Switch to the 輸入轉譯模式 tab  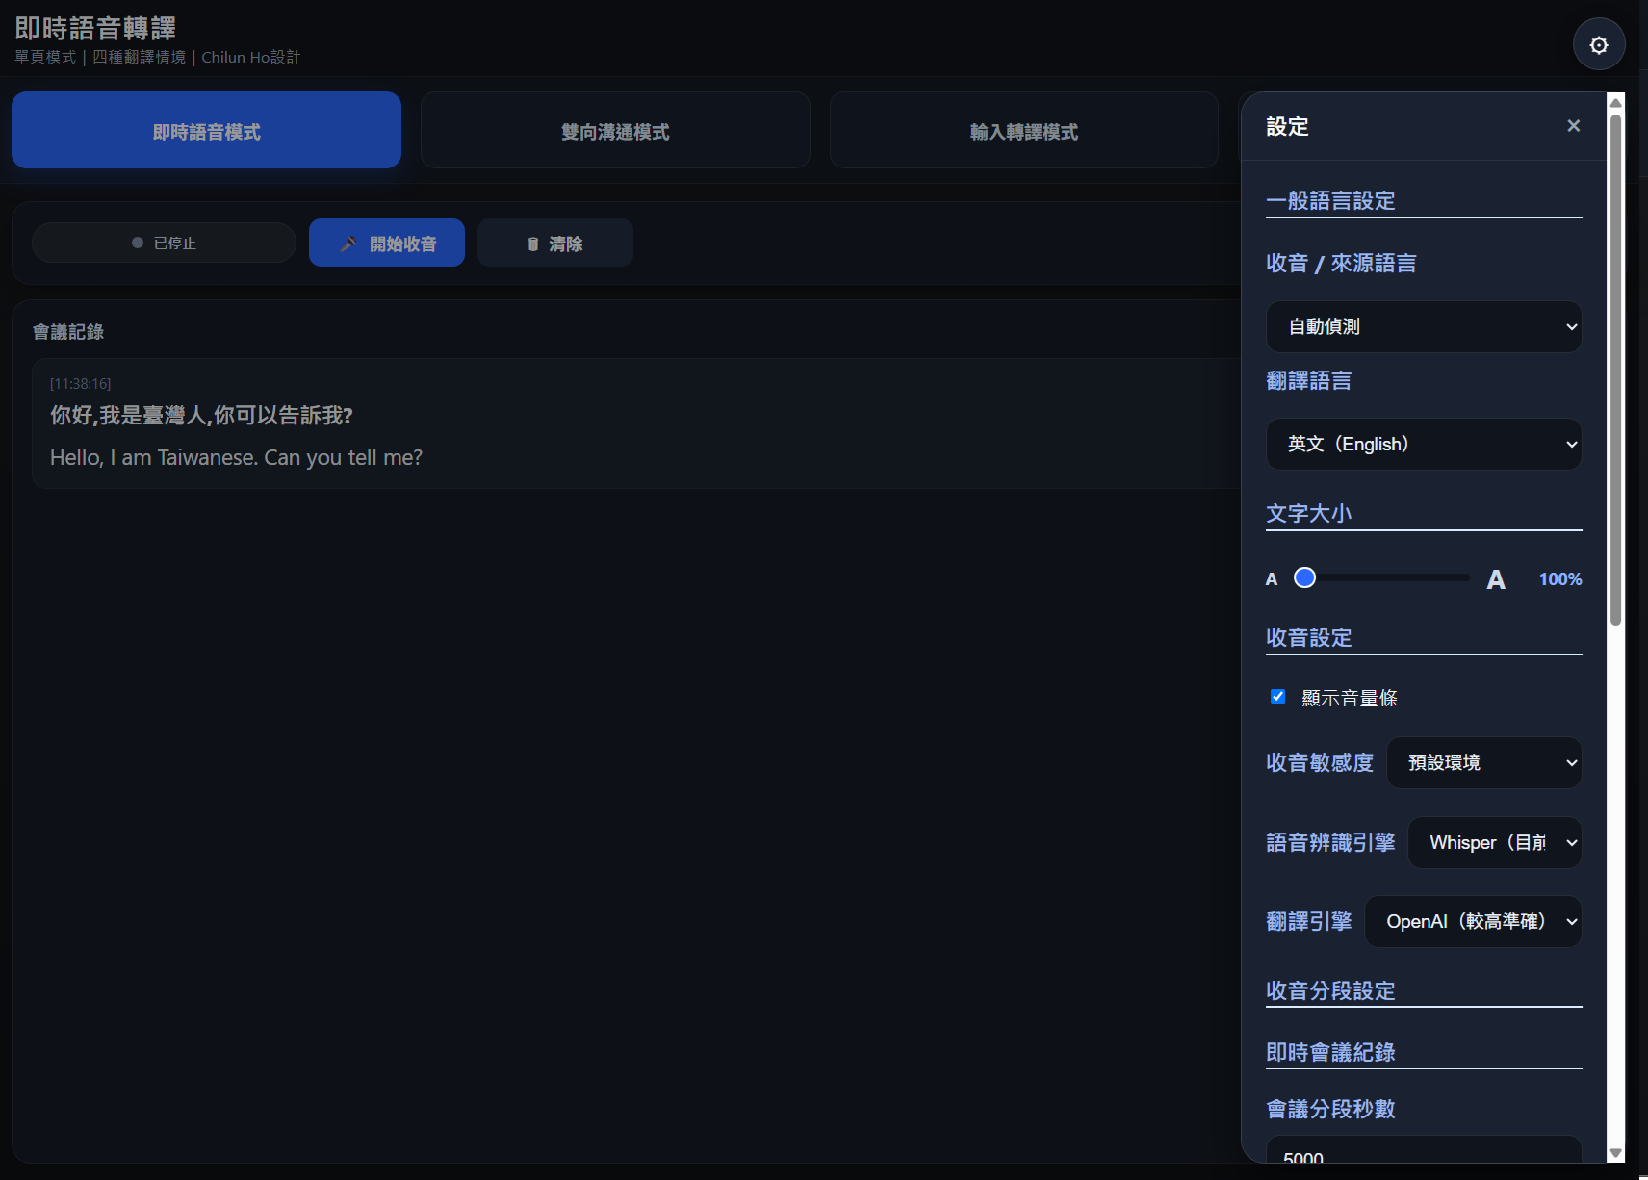[1024, 131]
